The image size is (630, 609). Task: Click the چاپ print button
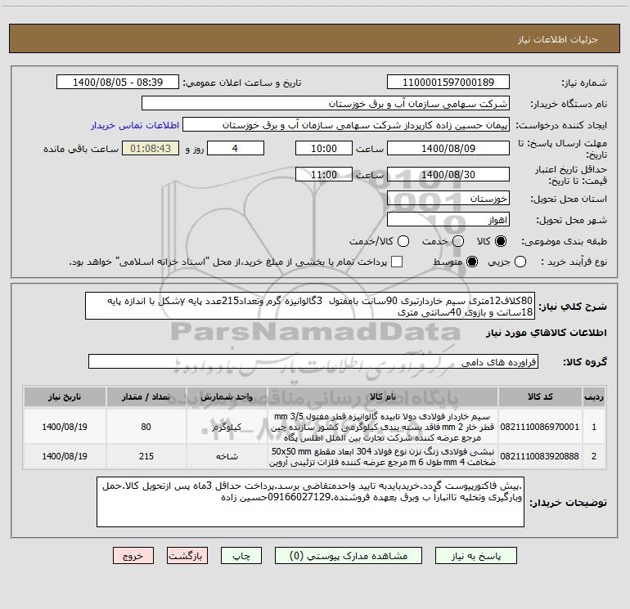pyautogui.click(x=241, y=556)
